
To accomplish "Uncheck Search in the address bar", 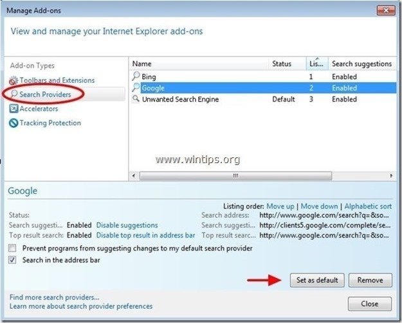I will coord(12,260).
